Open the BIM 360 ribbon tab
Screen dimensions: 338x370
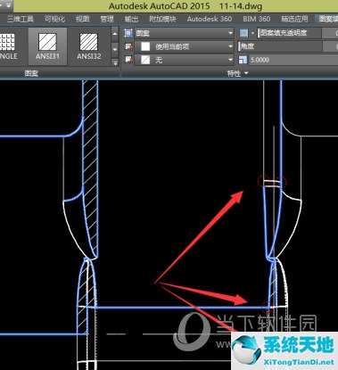tap(257, 19)
